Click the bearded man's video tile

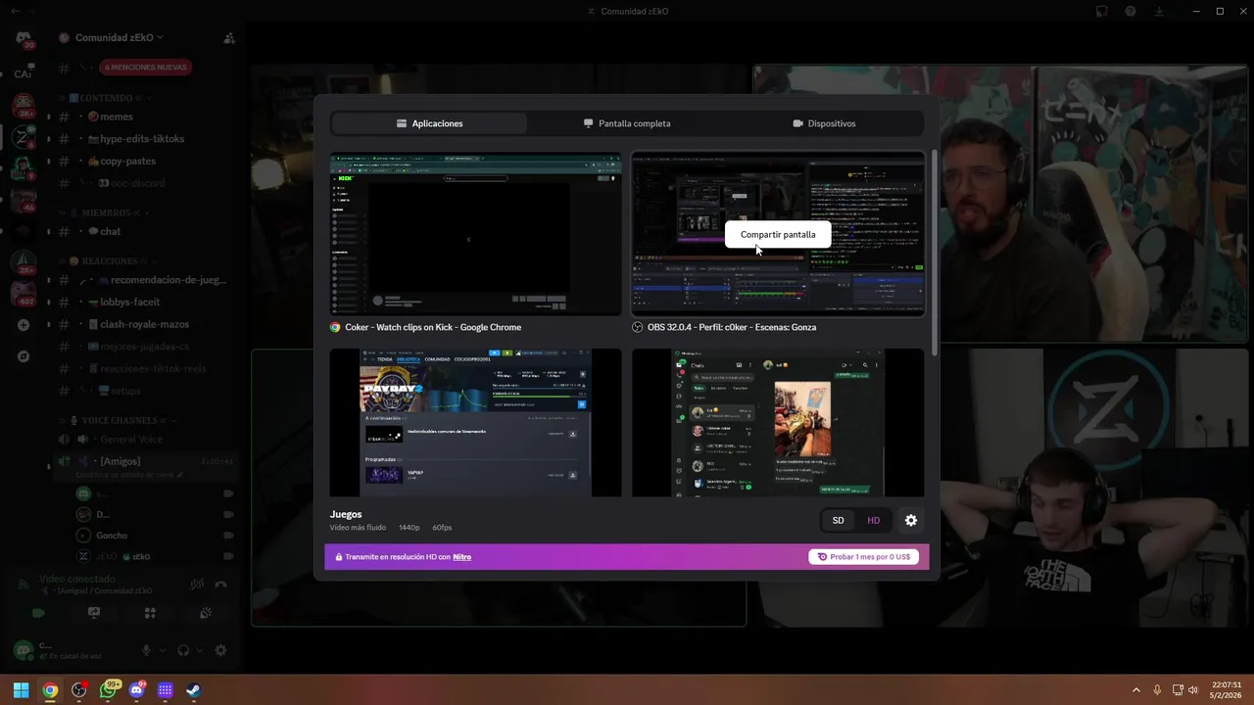1000,204
